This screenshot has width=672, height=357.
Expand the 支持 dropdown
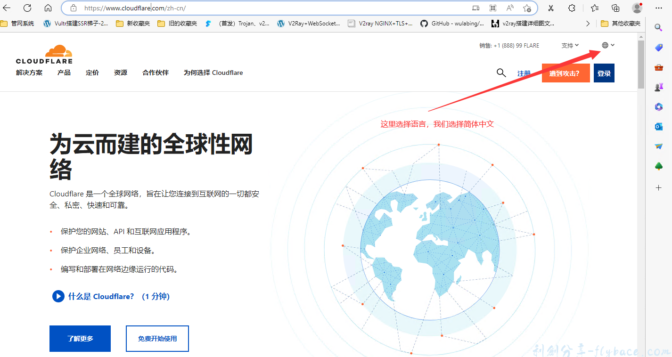pos(570,46)
